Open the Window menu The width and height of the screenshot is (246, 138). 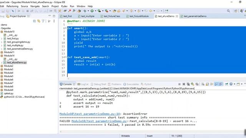tap(81, 6)
